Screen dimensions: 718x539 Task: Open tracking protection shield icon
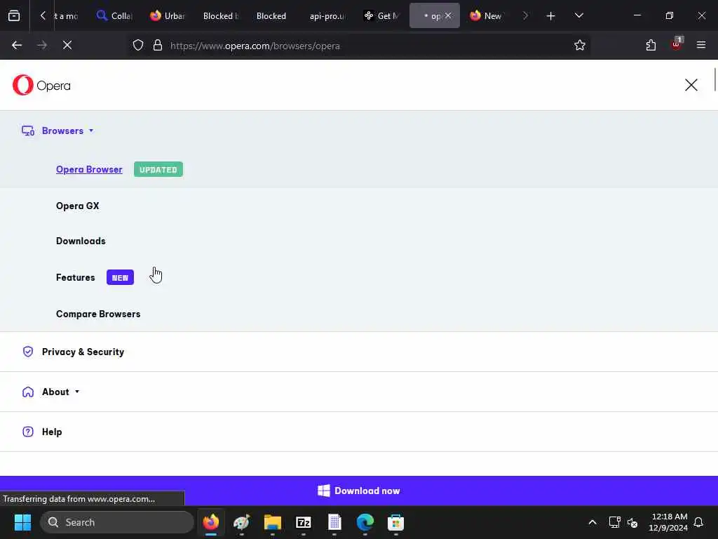pos(138,46)
